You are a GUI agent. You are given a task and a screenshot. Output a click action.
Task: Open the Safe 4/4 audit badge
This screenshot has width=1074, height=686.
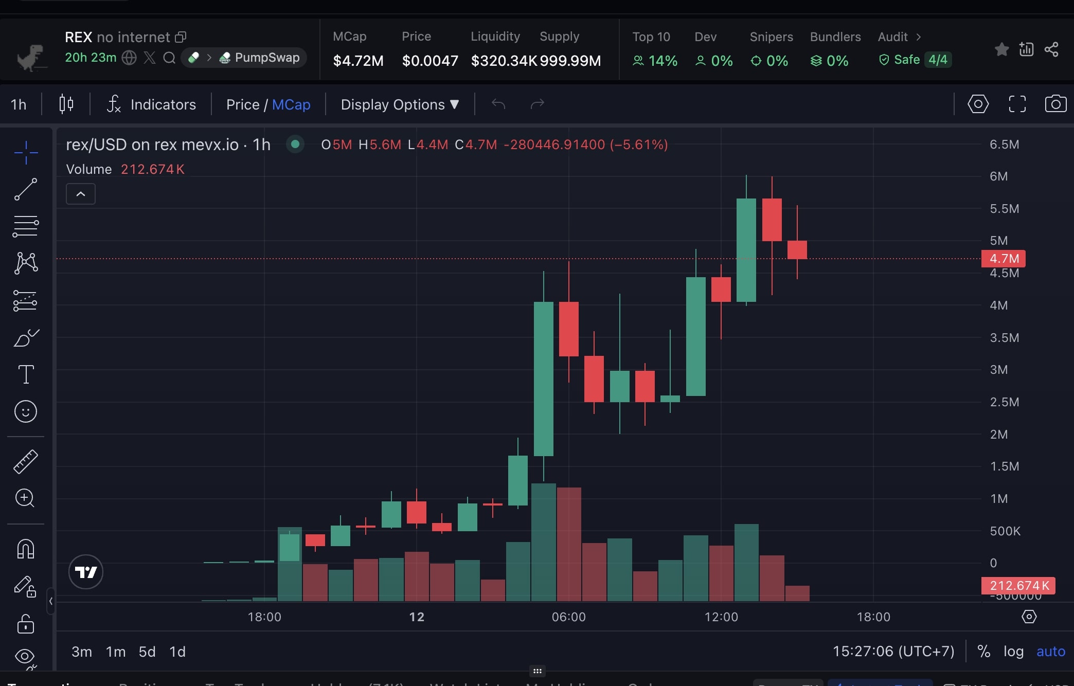tap(915, 60)
